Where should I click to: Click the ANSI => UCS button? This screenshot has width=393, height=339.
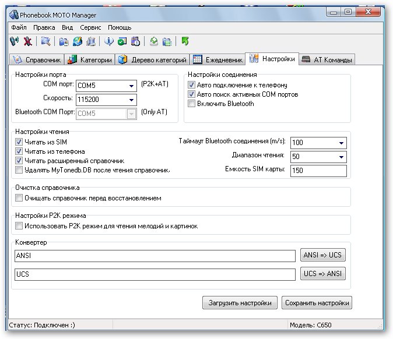323,255
